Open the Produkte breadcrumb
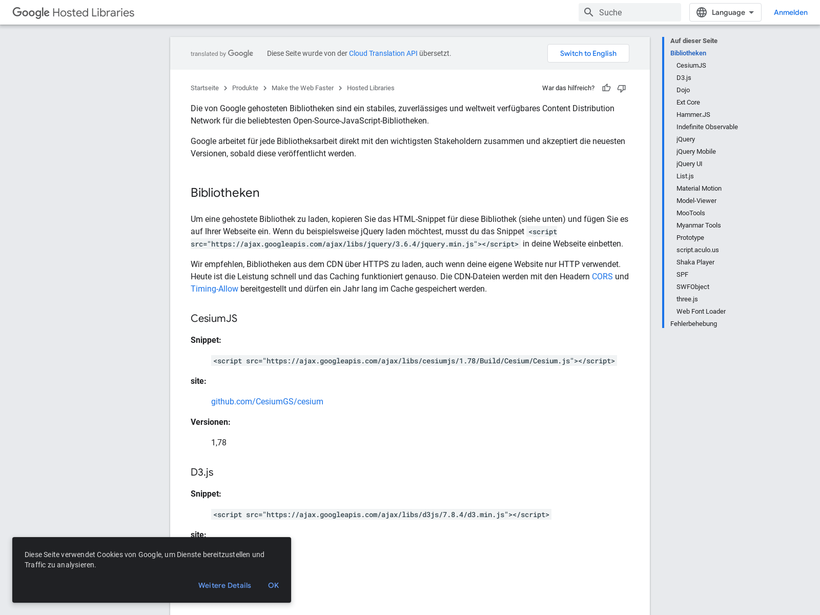Image resolution: width=820 pixels, height=615 pixels. 245,88
